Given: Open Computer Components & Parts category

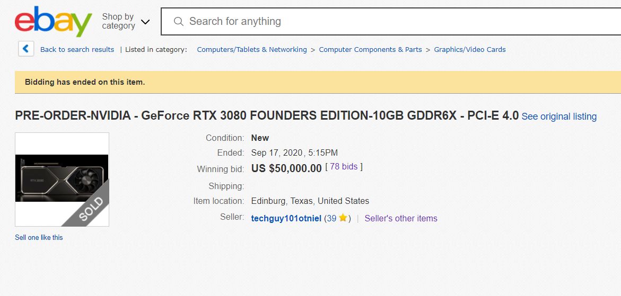Looking at the screenshot, I should pyautogui.click(x=370, y=49).
